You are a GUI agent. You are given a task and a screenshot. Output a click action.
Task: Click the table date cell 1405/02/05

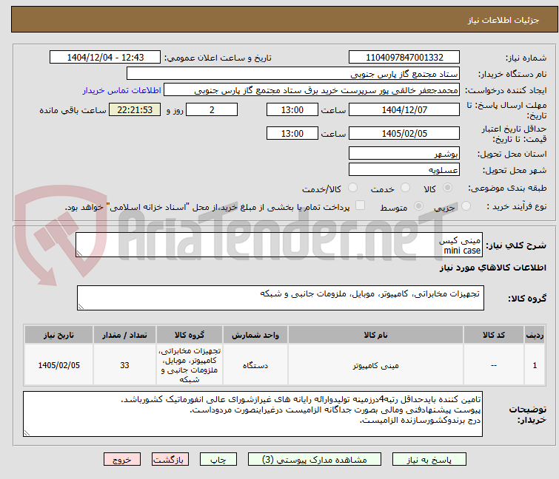coord(58,365)
